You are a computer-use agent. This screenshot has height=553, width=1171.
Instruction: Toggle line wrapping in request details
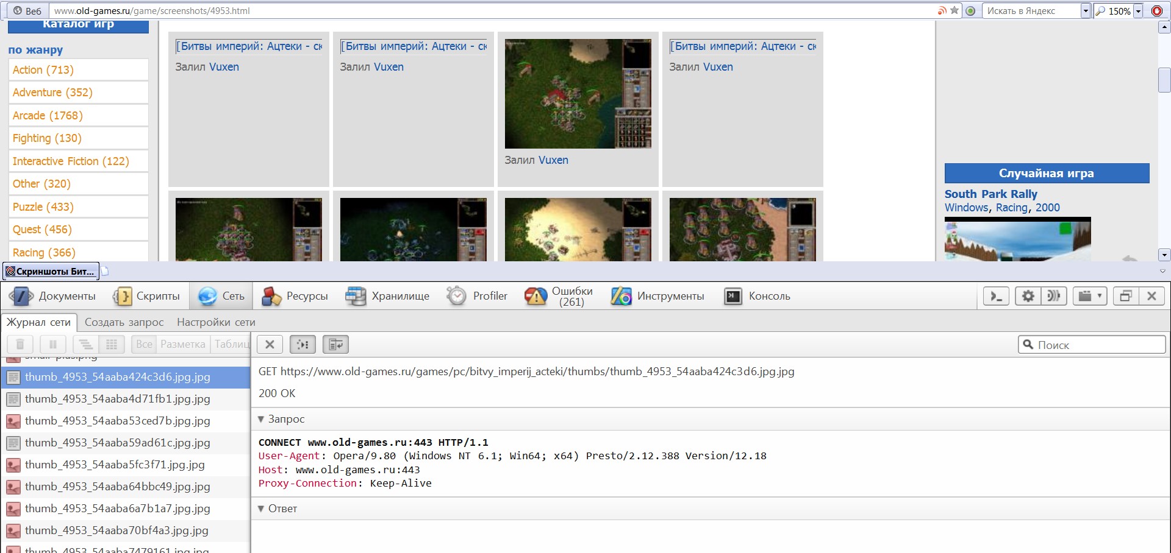pos(335,345)
